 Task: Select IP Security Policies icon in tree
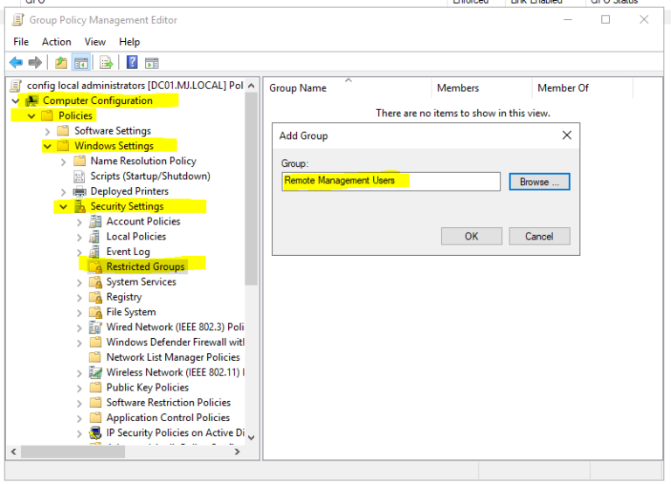[96, 432]
